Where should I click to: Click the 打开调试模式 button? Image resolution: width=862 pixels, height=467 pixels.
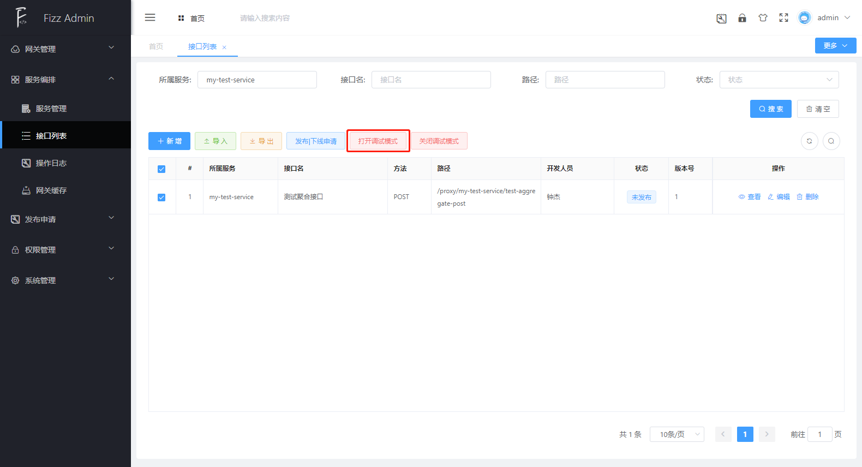coord(378,141)
